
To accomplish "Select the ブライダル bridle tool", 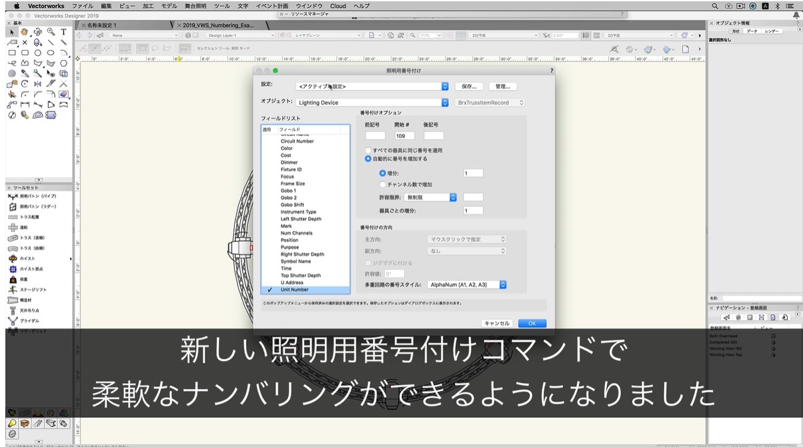I will pos(24,320).
